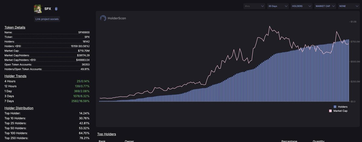Select the value $39174.29

tap(83, 55)
